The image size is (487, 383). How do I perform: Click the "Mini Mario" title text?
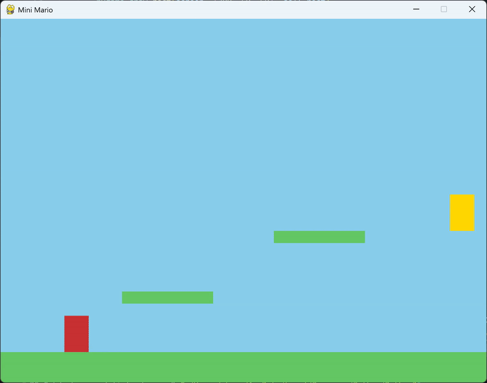(35, 10)
